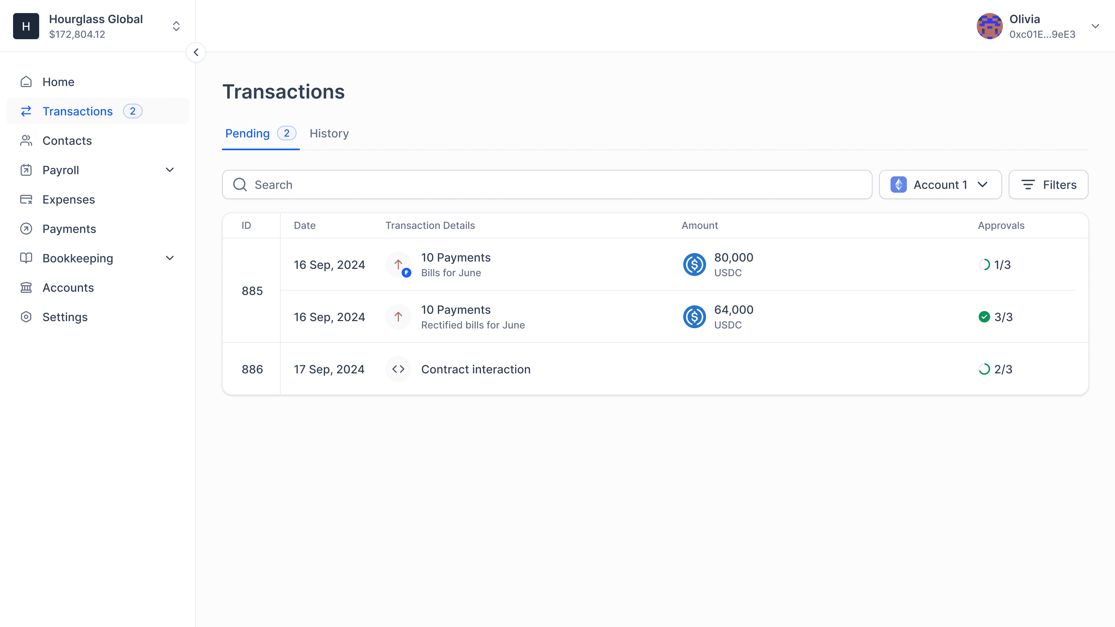Click the Payments icon in sidebar
This screenshot has height=627, width=1115.
pos(26,229)
